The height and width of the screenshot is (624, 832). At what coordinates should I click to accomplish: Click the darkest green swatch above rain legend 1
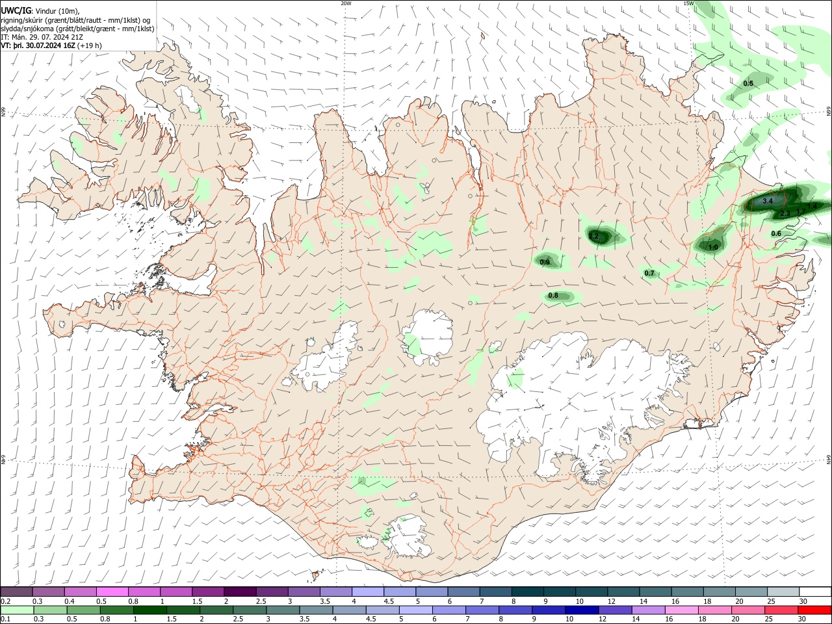[150, 610]
